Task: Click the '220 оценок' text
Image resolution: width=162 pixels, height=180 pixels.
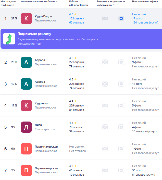Action: [x=77, y=84]
